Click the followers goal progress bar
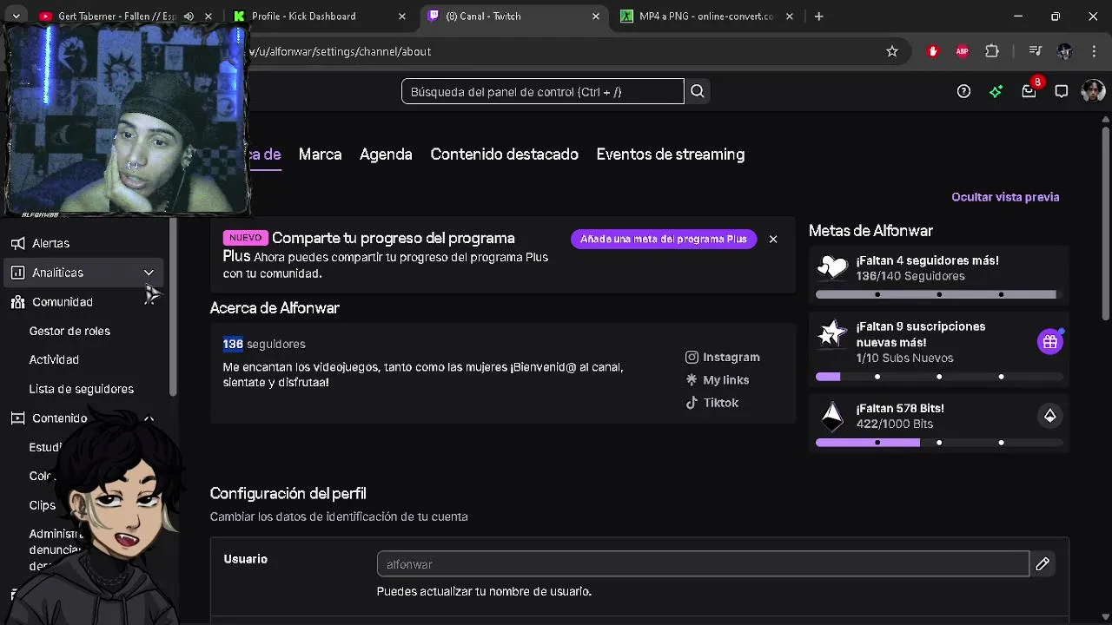This screenshot has width=1112, height=625. point(939,294)
